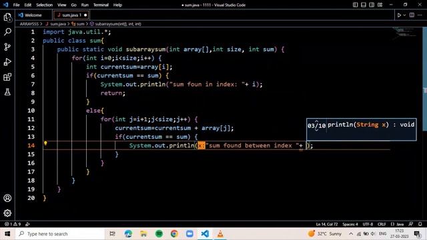Expand the run options dropdown arrow
The height and width of the screenshot is (240, 427).
[x=404, y=15]
